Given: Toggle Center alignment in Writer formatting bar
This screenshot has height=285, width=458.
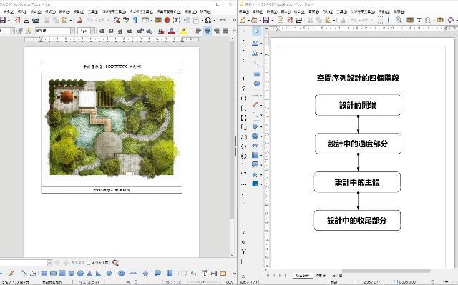Looking at the screenshot, I should coord(207,31).
